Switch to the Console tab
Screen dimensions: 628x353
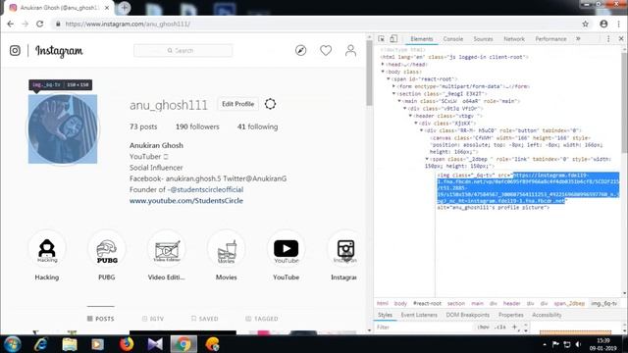pyautogui.click(x=453, y=39)
